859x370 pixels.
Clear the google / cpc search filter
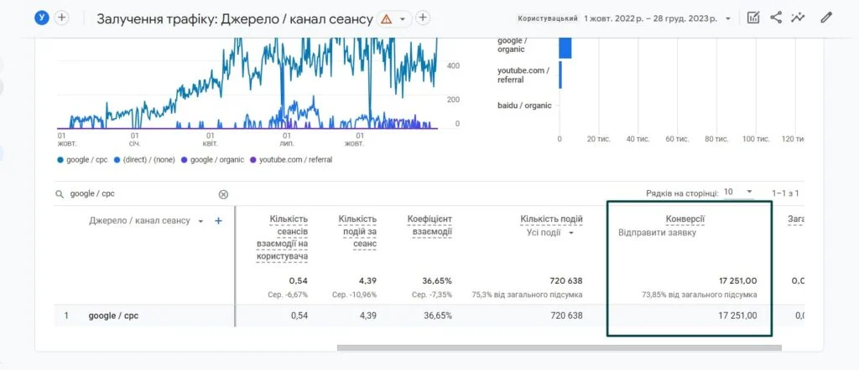click(x=223, y=194)
